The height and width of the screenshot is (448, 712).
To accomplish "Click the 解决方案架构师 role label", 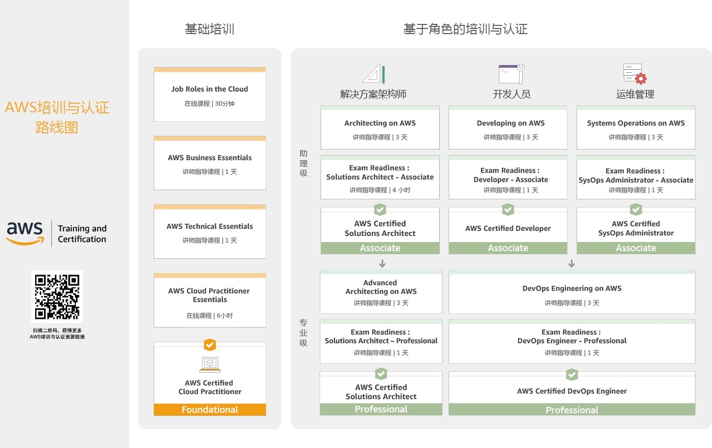I will 374,94.
